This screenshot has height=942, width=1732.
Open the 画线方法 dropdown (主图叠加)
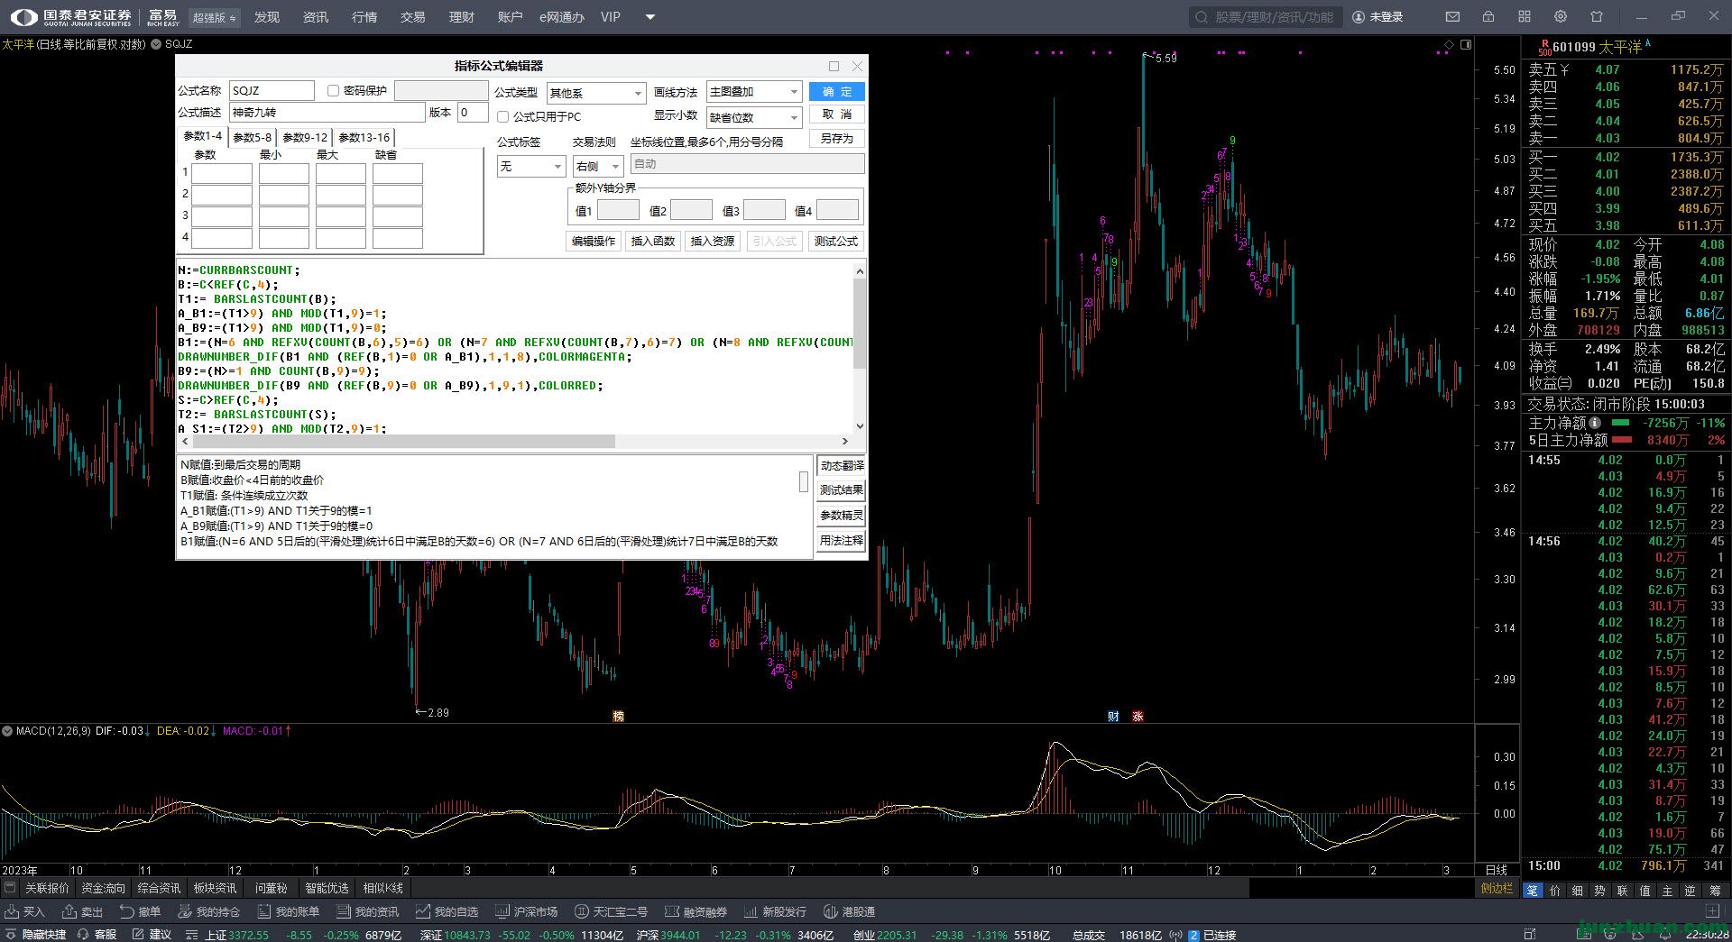[754, 92]
